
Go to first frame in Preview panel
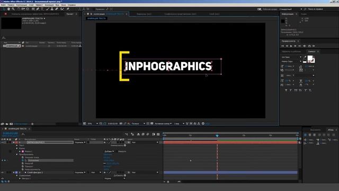coord(282,46)
